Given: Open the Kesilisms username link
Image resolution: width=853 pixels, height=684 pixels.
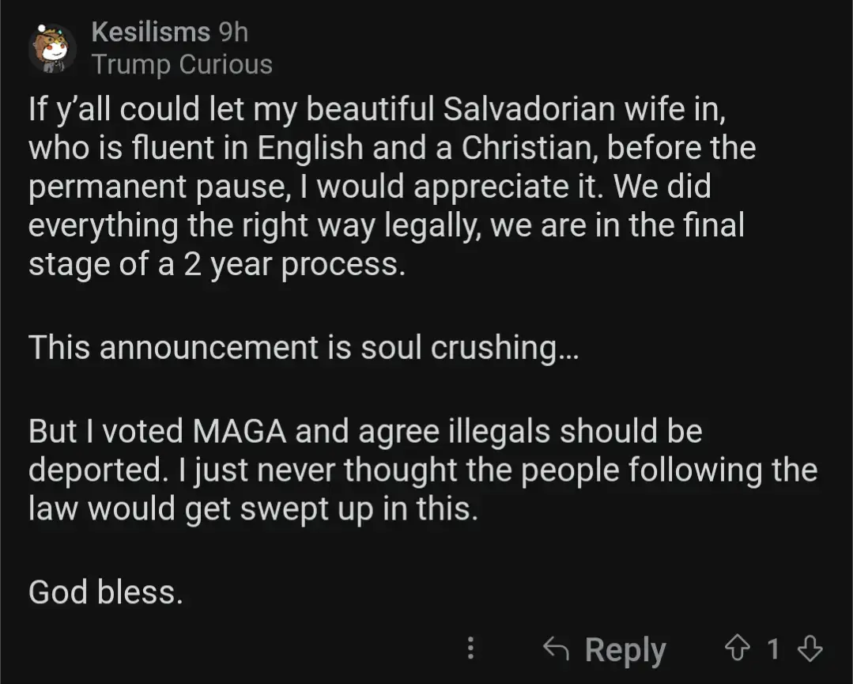Looking at the screenshot, I should point(151,32).
